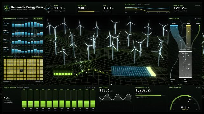Select the Battery Storage panel heading
Screen dimensions: 204x114
[10, 88]
